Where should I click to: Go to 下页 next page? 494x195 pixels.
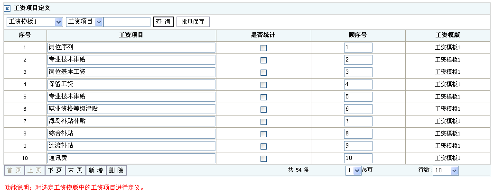(56, 170)
